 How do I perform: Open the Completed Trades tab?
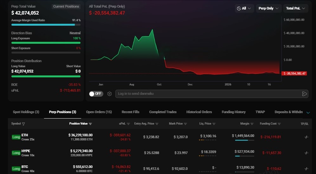pyautogui.click(x=163, y=112)
